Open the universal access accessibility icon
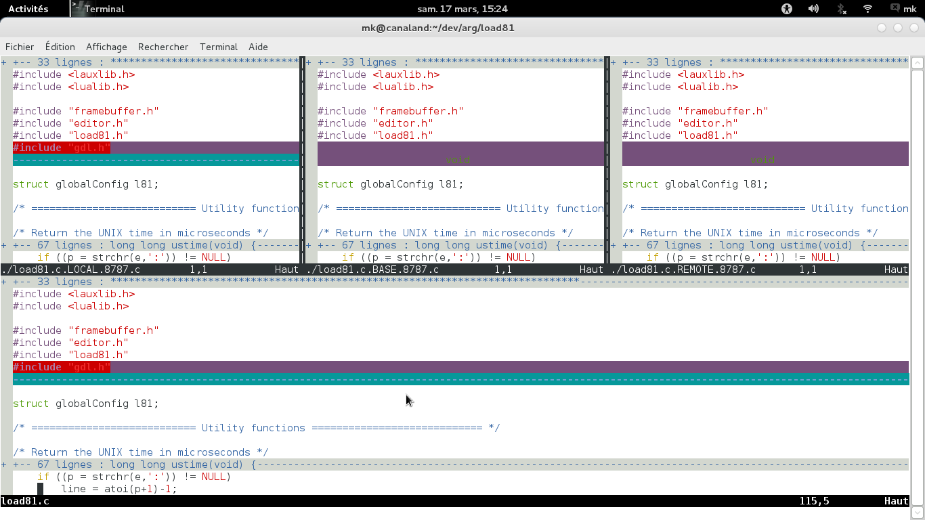925x520 pixels. 786,9
